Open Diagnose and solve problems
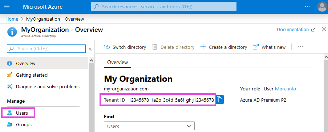The width and height of the screenshot is (328, 132). click(43, 86)
